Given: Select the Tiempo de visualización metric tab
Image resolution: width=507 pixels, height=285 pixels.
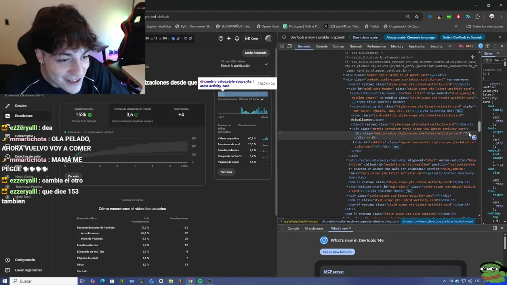Looking at the screenshot, I should (x=132, y=114).
